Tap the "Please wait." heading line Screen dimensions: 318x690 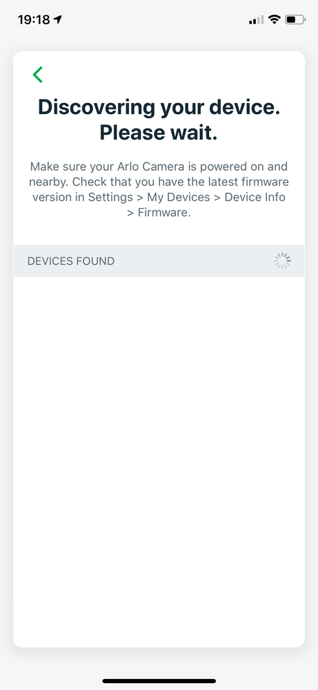159,133
